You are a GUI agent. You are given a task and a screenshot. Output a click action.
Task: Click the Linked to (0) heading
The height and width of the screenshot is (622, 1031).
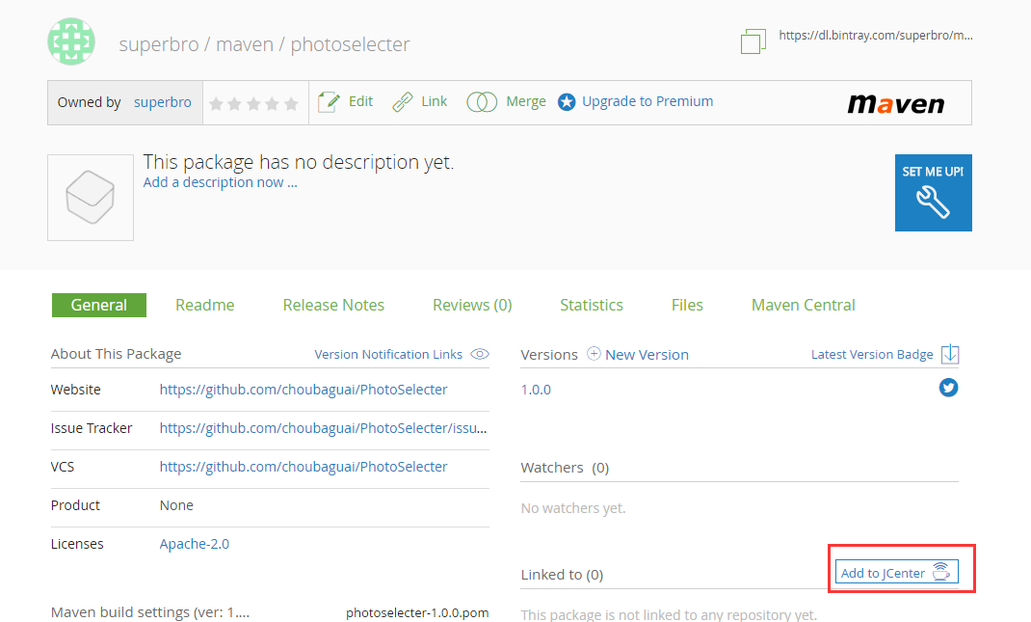[x=562, y=575]
